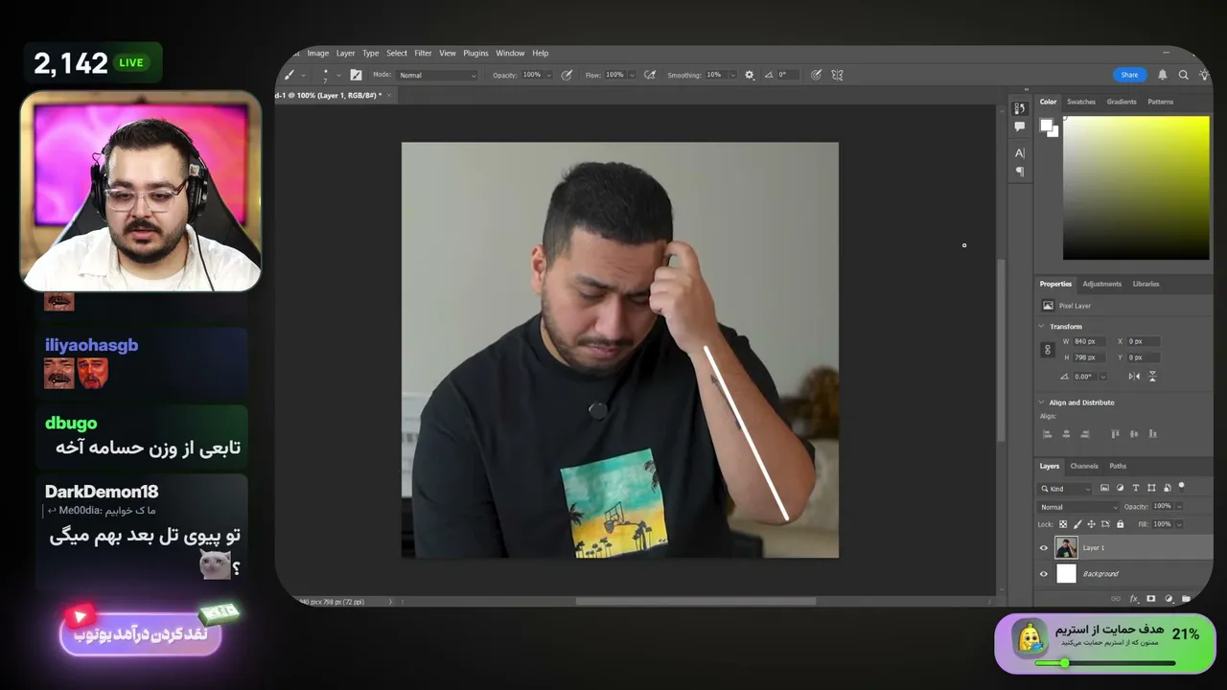Select the Layer 1 thumbnail

[1066, 548]
